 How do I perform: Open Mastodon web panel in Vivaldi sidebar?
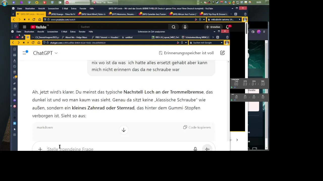(14, 100)
